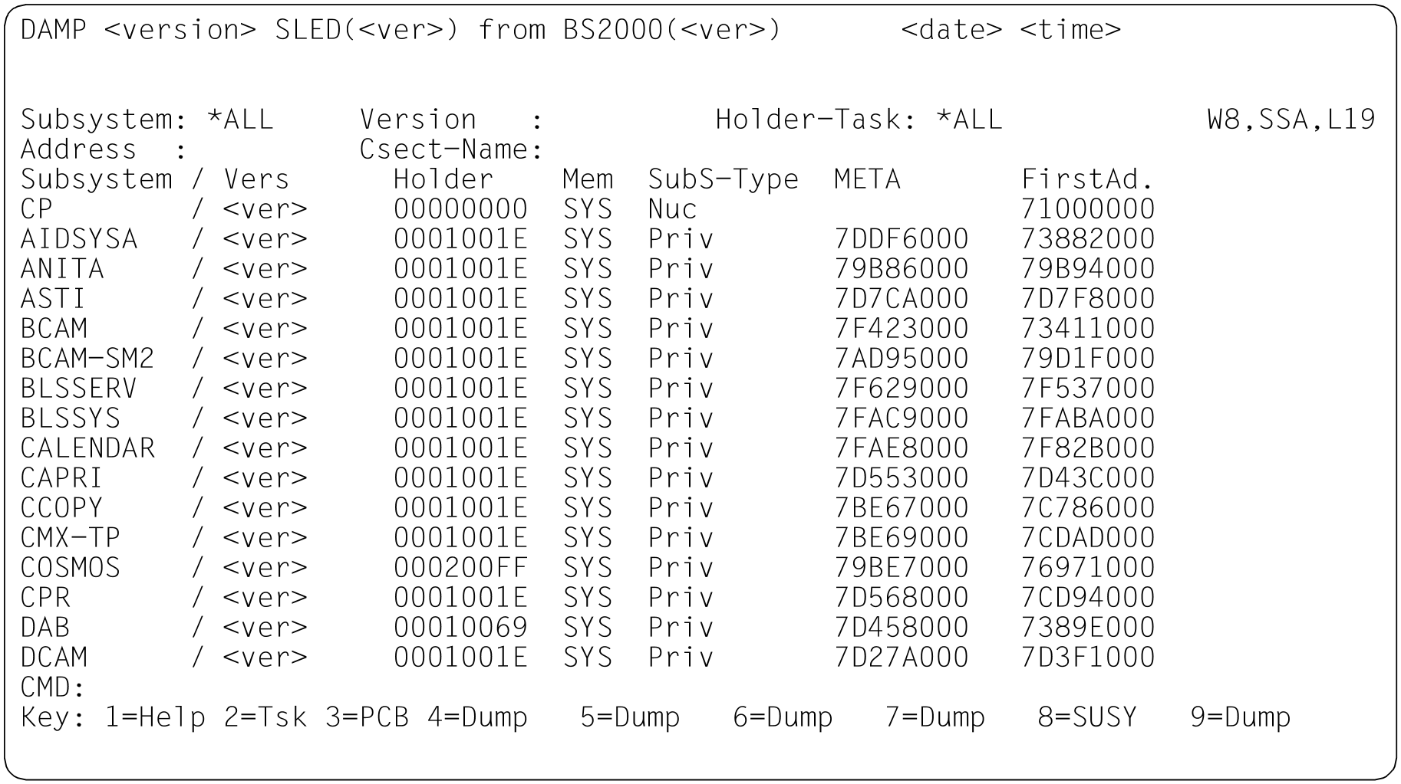Viewport: 1401px width, 784px height.
Task: Open the 8=SUSY key function
Action: (x=1086, y=717)
